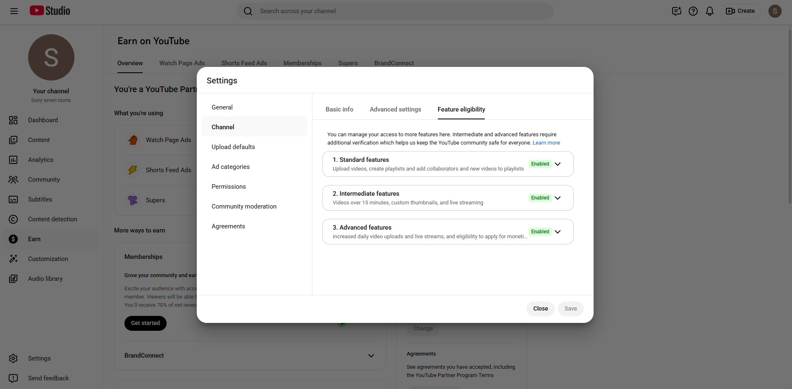Image resolution: width=792 pixels, height=389 pixels.
Task: Switch to the Basic info tab
Action: [339, 109]
